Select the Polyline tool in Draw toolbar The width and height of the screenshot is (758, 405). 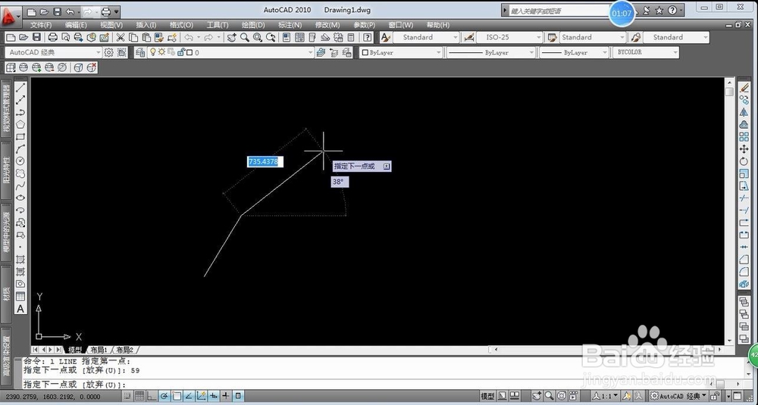click(20, 112)
